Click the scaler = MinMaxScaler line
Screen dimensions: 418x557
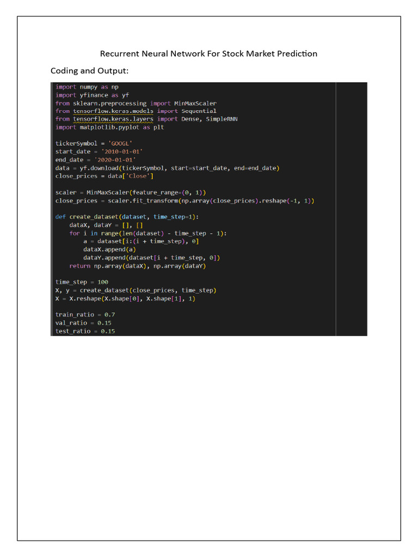(131, 193)
